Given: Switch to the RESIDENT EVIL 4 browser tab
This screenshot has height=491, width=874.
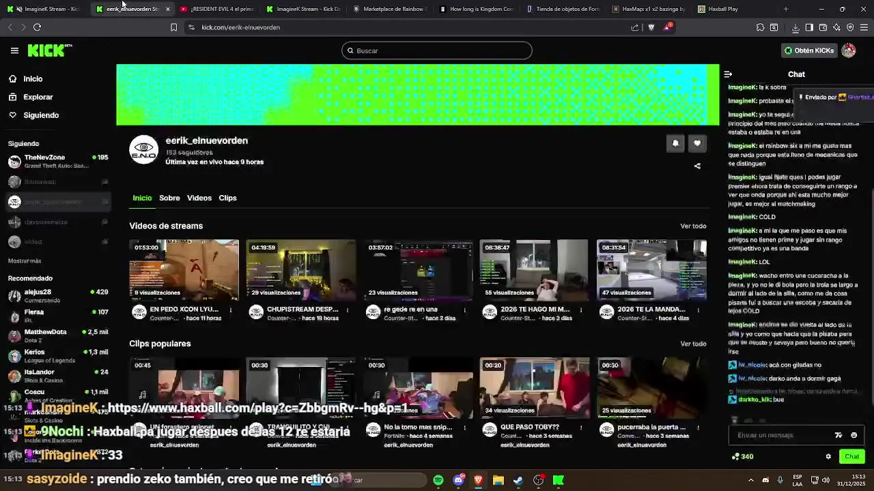Looking at the screenshot, I should (x=217, y=9).
